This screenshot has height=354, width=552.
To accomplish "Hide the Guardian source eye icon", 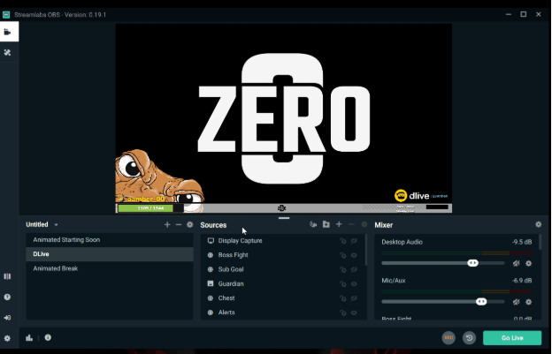I will pyautogui.click(x=354, y=284).
